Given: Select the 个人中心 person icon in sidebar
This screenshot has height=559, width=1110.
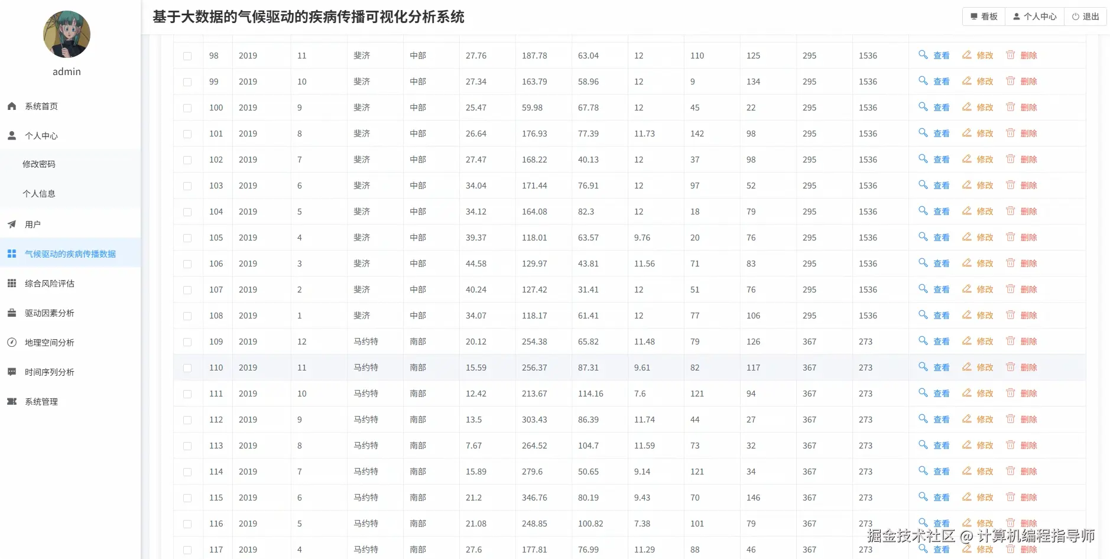Looking at the screenshot, I should click(x=11, y=135).
